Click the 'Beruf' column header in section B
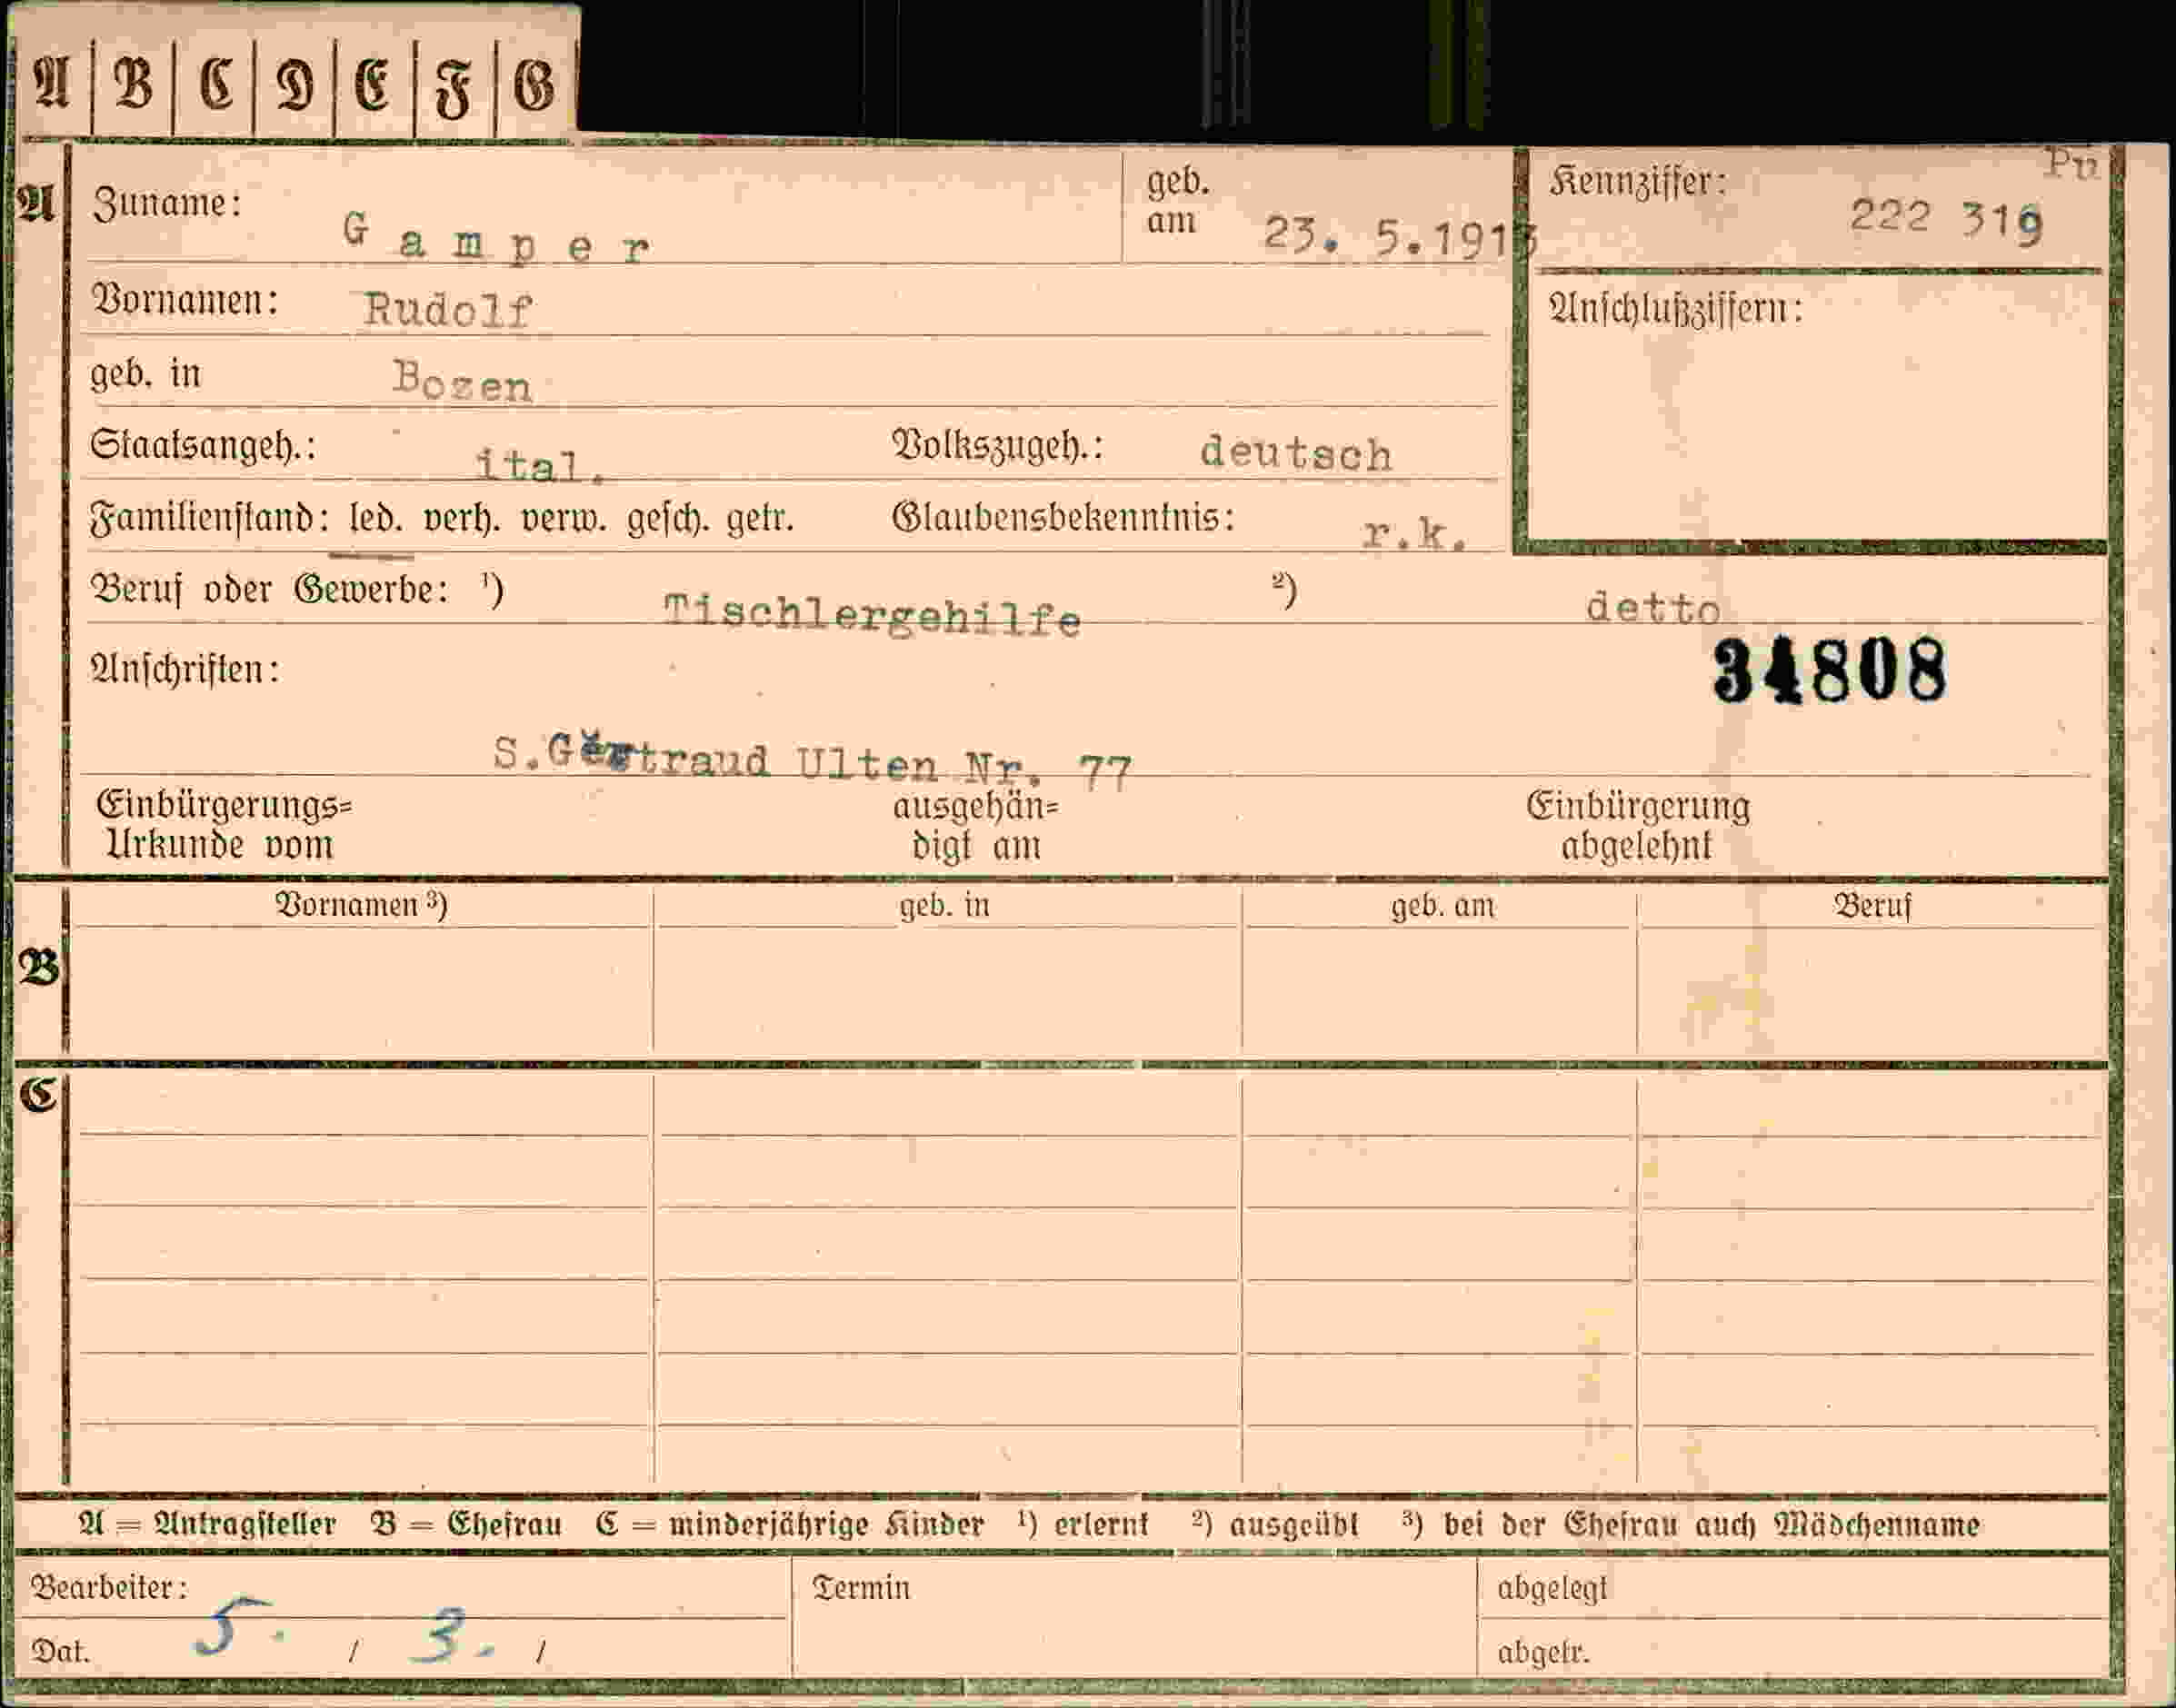2176x1708 pixels. pyautogui.click(x=1872, y=906)
